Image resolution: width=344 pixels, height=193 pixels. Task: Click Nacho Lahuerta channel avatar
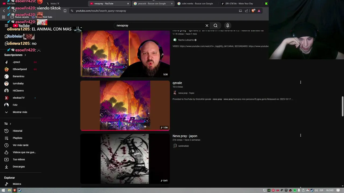pyautogui.click(x=175, y=40)
